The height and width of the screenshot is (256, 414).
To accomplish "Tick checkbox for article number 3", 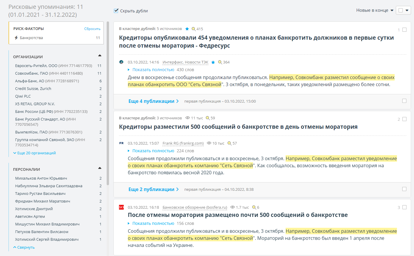I will tap(404, 207).
